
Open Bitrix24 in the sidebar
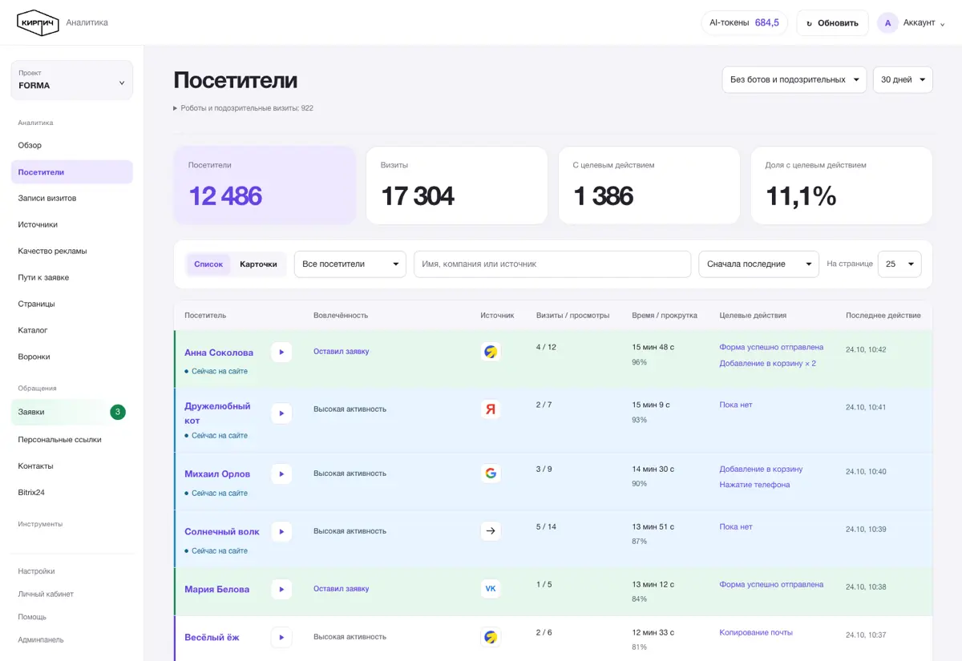pyautogui.click(x=72, y=492)
